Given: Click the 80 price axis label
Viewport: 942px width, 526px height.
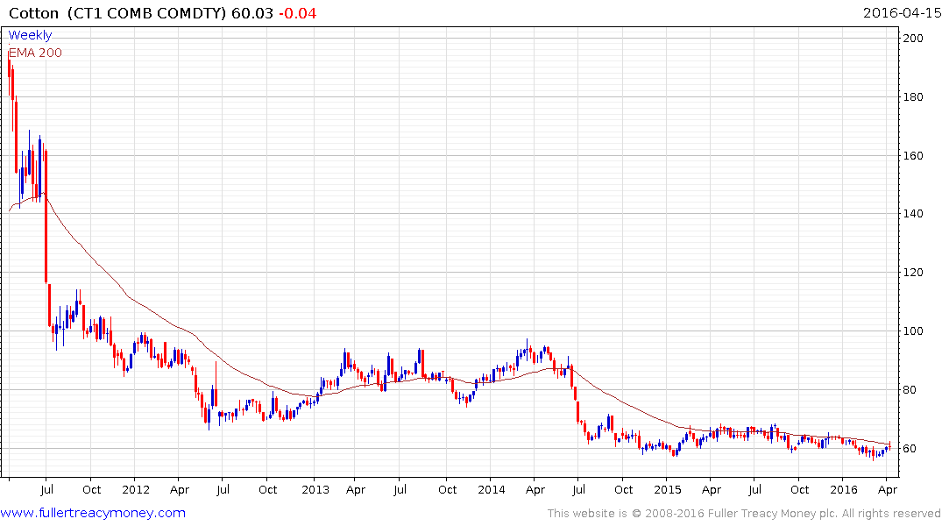Looking at the screenshot, I should 910,390.
